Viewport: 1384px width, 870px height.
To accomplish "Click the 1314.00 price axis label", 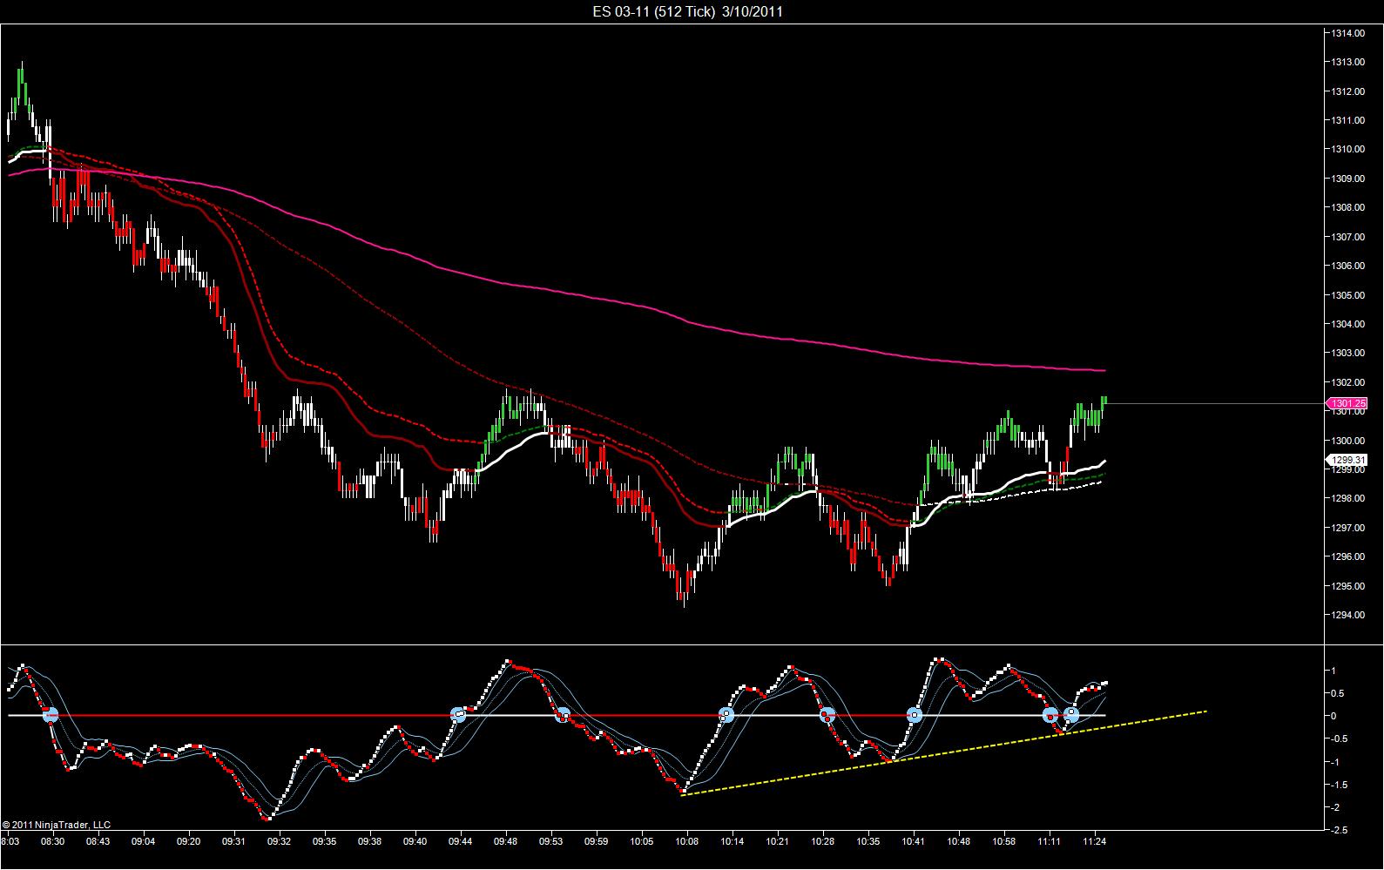I will [x=1348, y=33].
